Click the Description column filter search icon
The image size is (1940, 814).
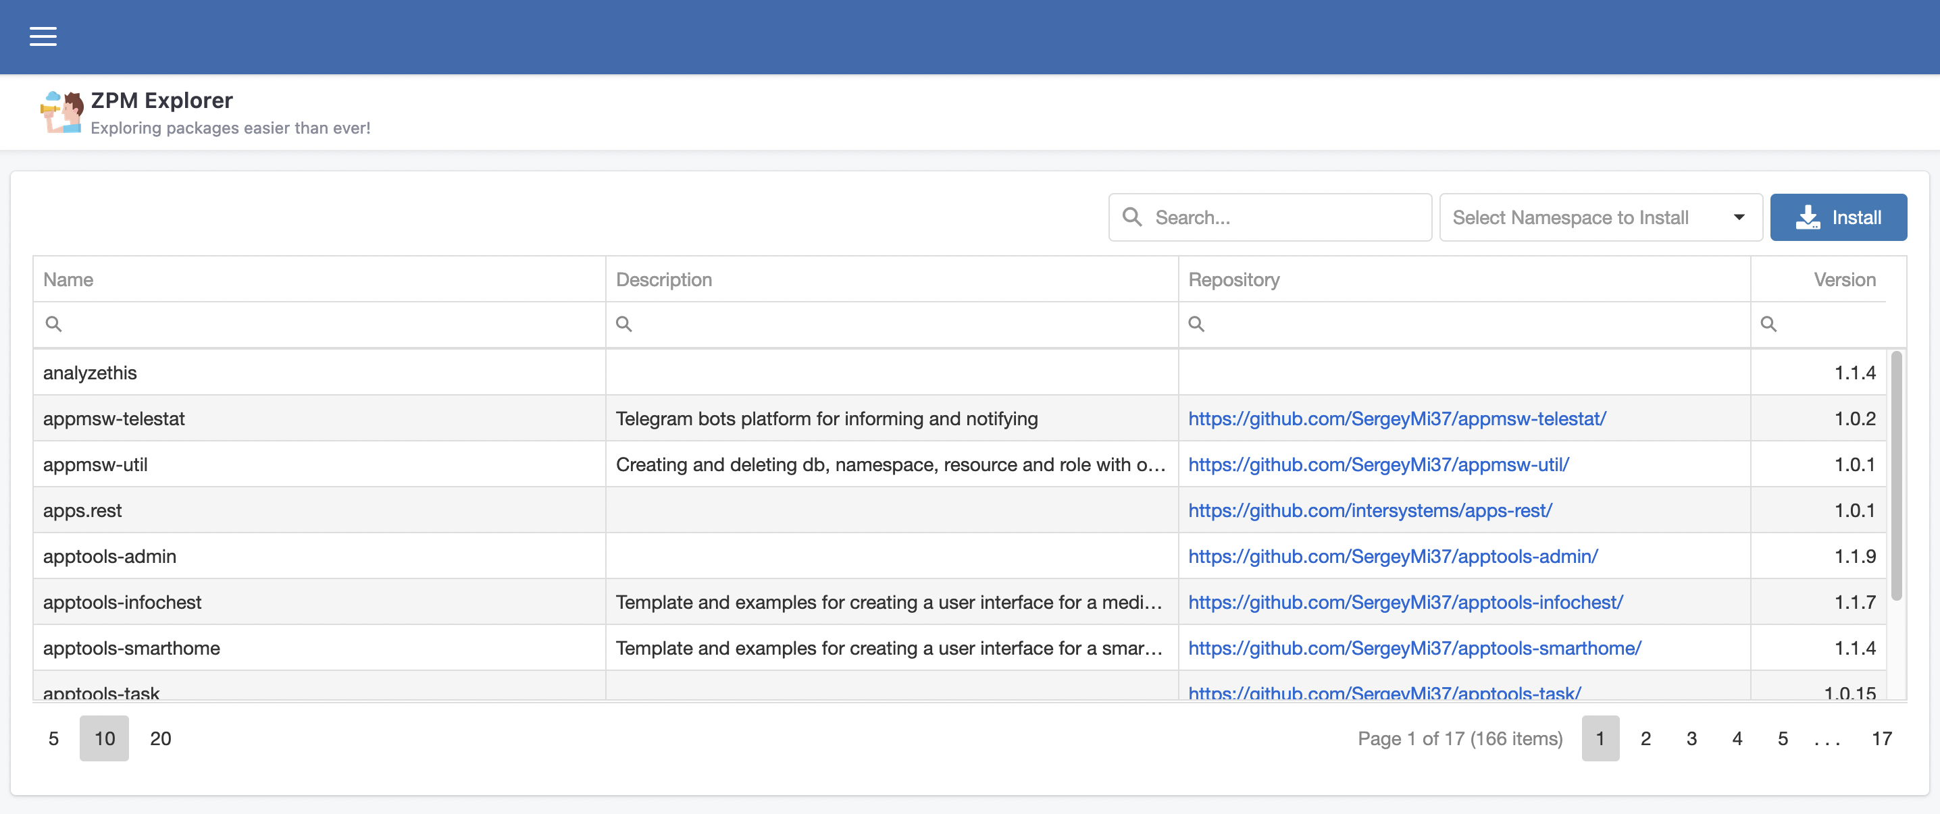click(623, 324)
